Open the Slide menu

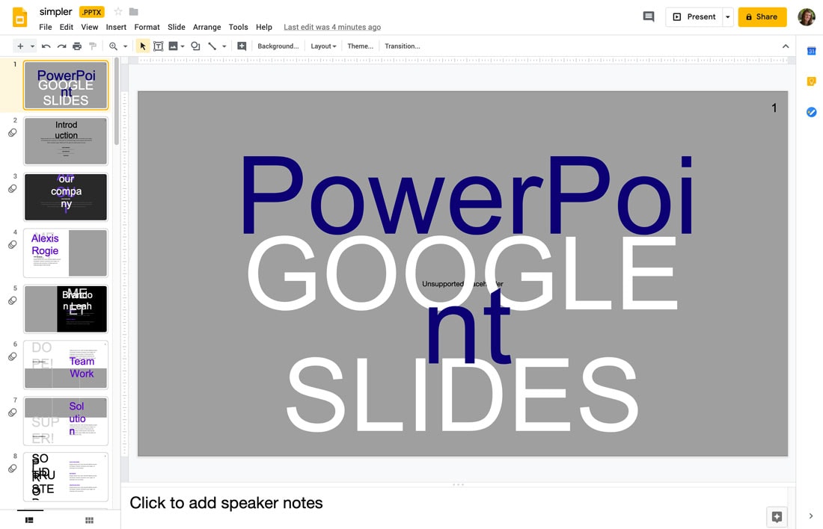point(177,27)
